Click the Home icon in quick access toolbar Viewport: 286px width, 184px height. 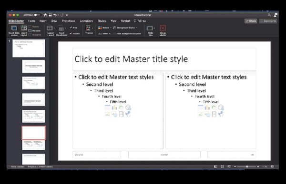pos(45,15)
